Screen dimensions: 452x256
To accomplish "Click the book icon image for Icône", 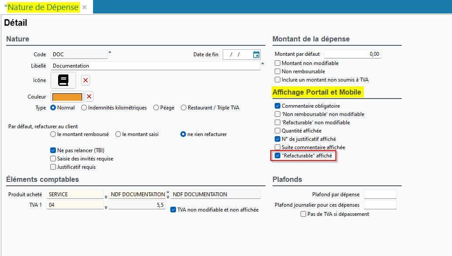I will (63, 80).
